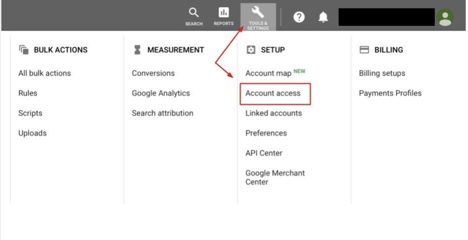Click the MEASUREMENT heading text
The height and width of the screenshot is (240, 468).
coord(175,50)
